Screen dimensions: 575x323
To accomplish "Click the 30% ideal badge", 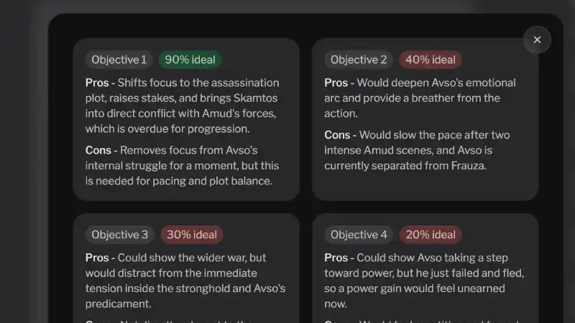I will (x=191, y=235).
